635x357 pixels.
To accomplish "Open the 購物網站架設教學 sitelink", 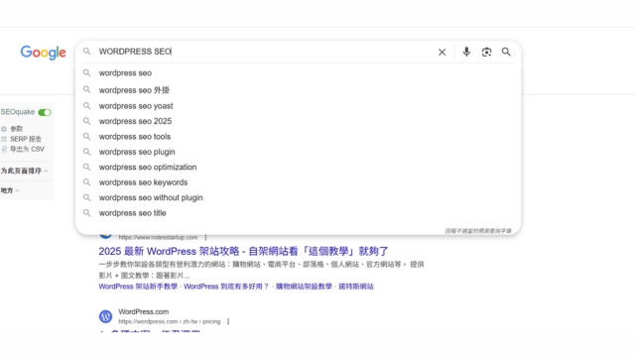I will [x=304, y=287].
